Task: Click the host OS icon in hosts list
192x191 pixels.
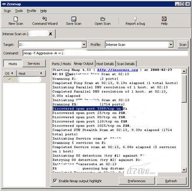Action: (10, 79)
